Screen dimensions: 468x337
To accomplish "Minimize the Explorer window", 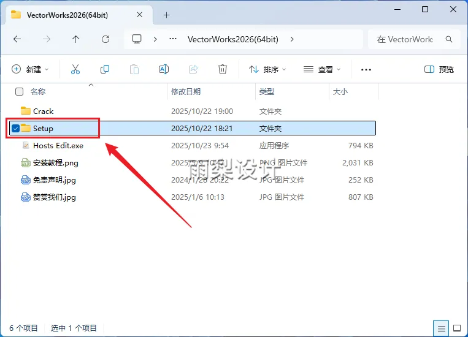I will pyautogui.click(x=397, y=10).
